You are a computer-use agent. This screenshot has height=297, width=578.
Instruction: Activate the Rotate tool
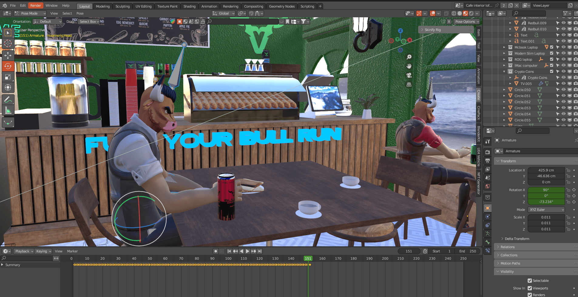[8, 66]
